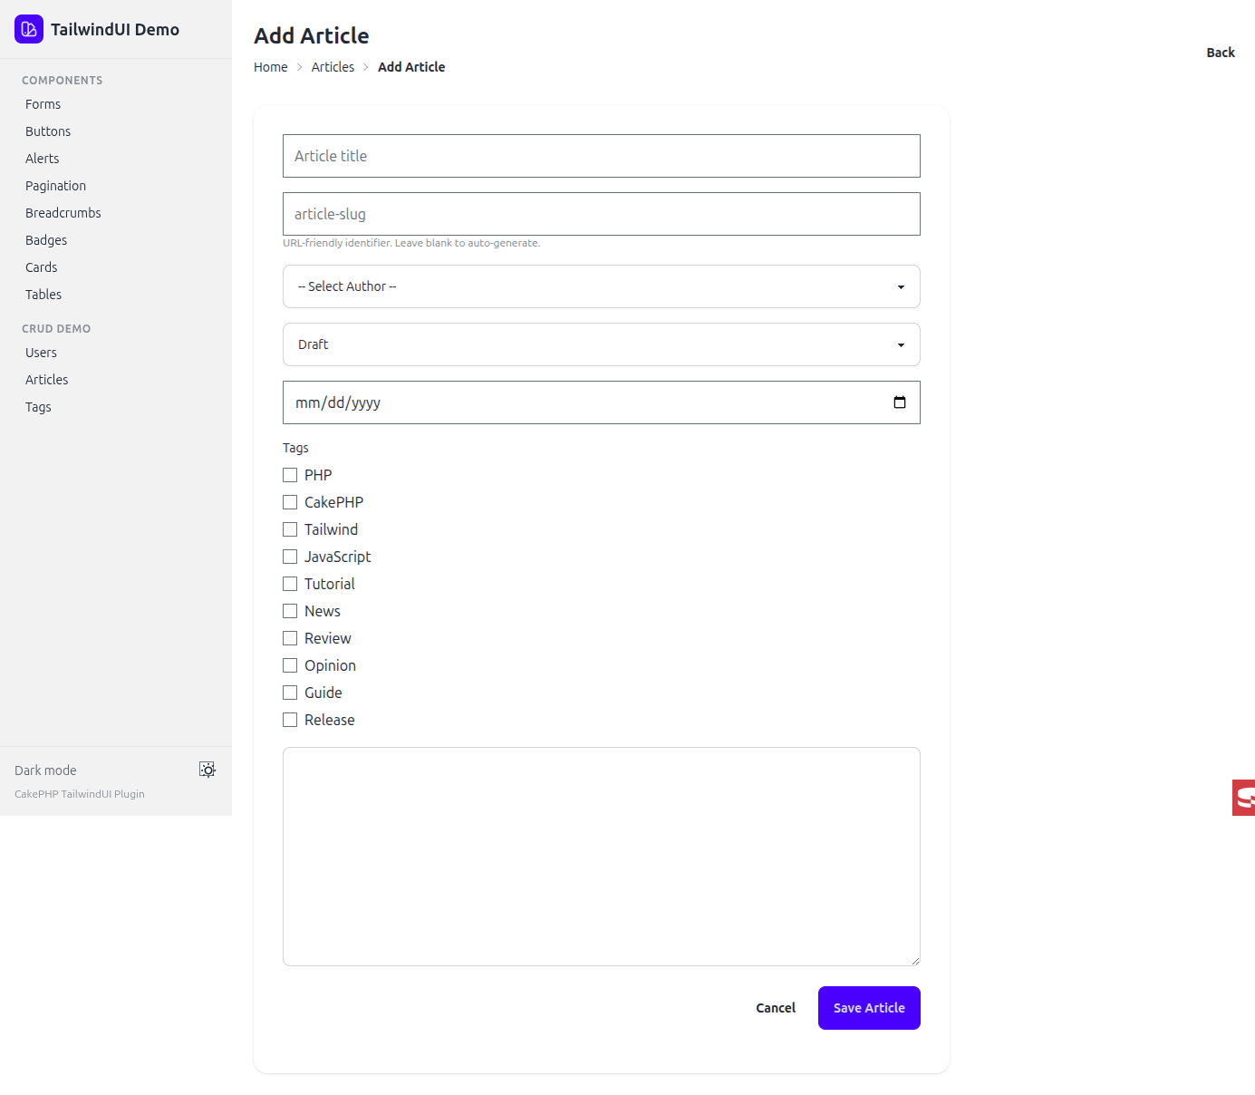Tick the Review tag checkbox
The height and width of the screenshot is (1095, 1255).
[290, 638]
